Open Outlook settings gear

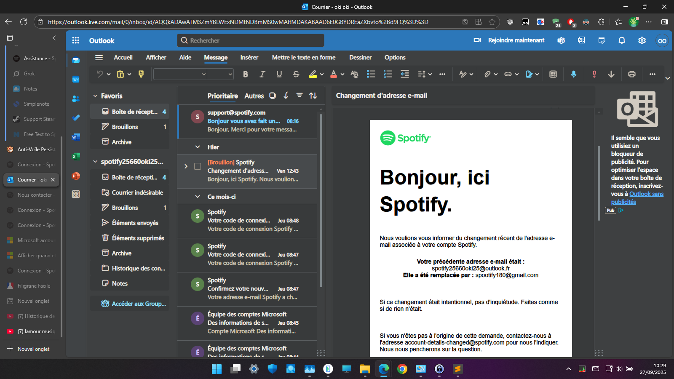(642, 40)
